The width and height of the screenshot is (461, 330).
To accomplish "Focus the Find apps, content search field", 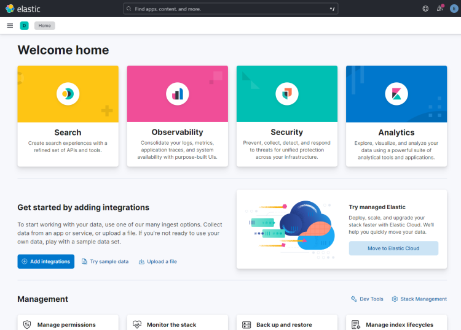I will 230,9.
